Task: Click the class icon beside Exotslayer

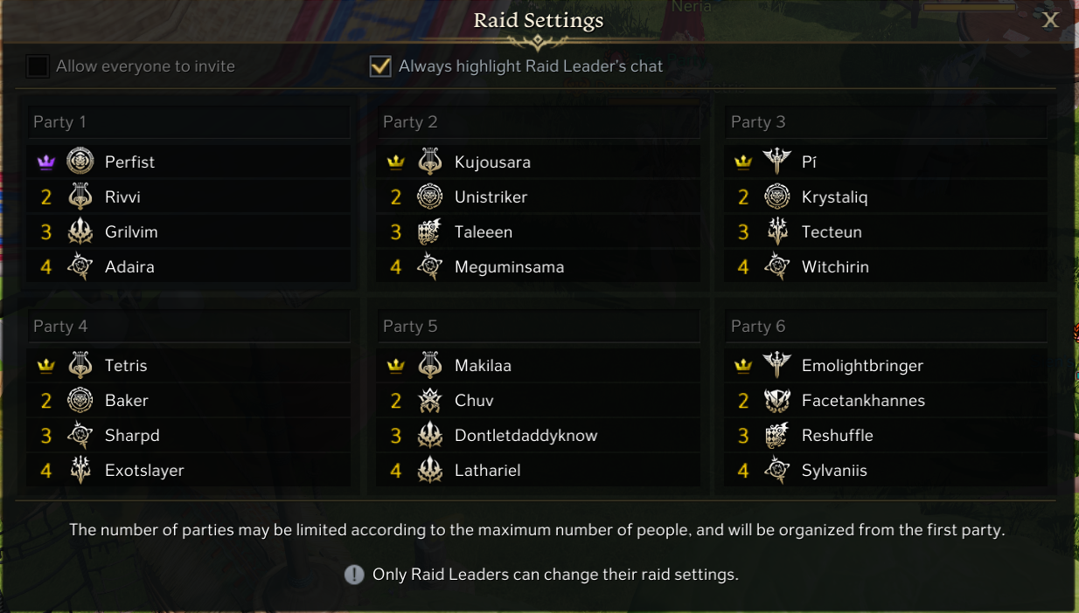Action: [x=80, y=470]
